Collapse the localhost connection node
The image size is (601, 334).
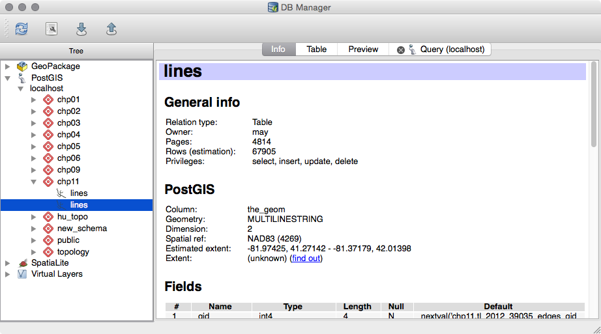pos(21,89)
